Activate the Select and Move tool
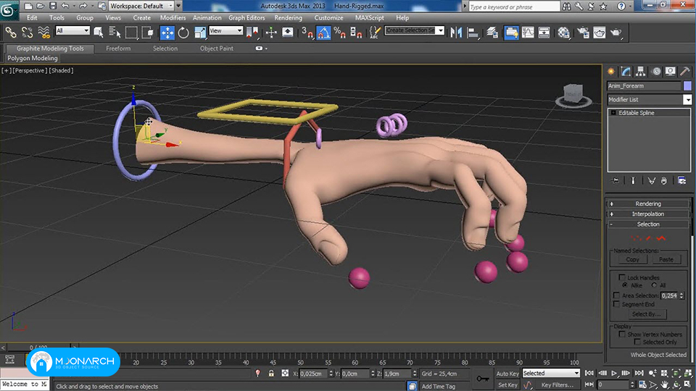The width and height of the screenshot is (696, 391). pos(167,33)
